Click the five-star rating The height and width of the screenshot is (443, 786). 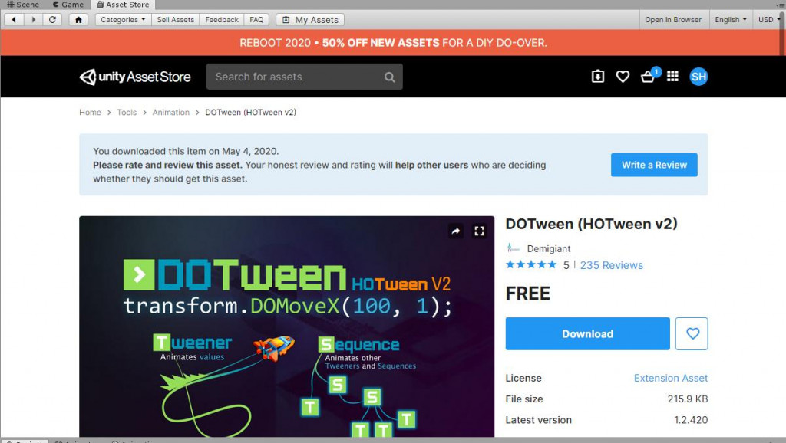(531, 264)
